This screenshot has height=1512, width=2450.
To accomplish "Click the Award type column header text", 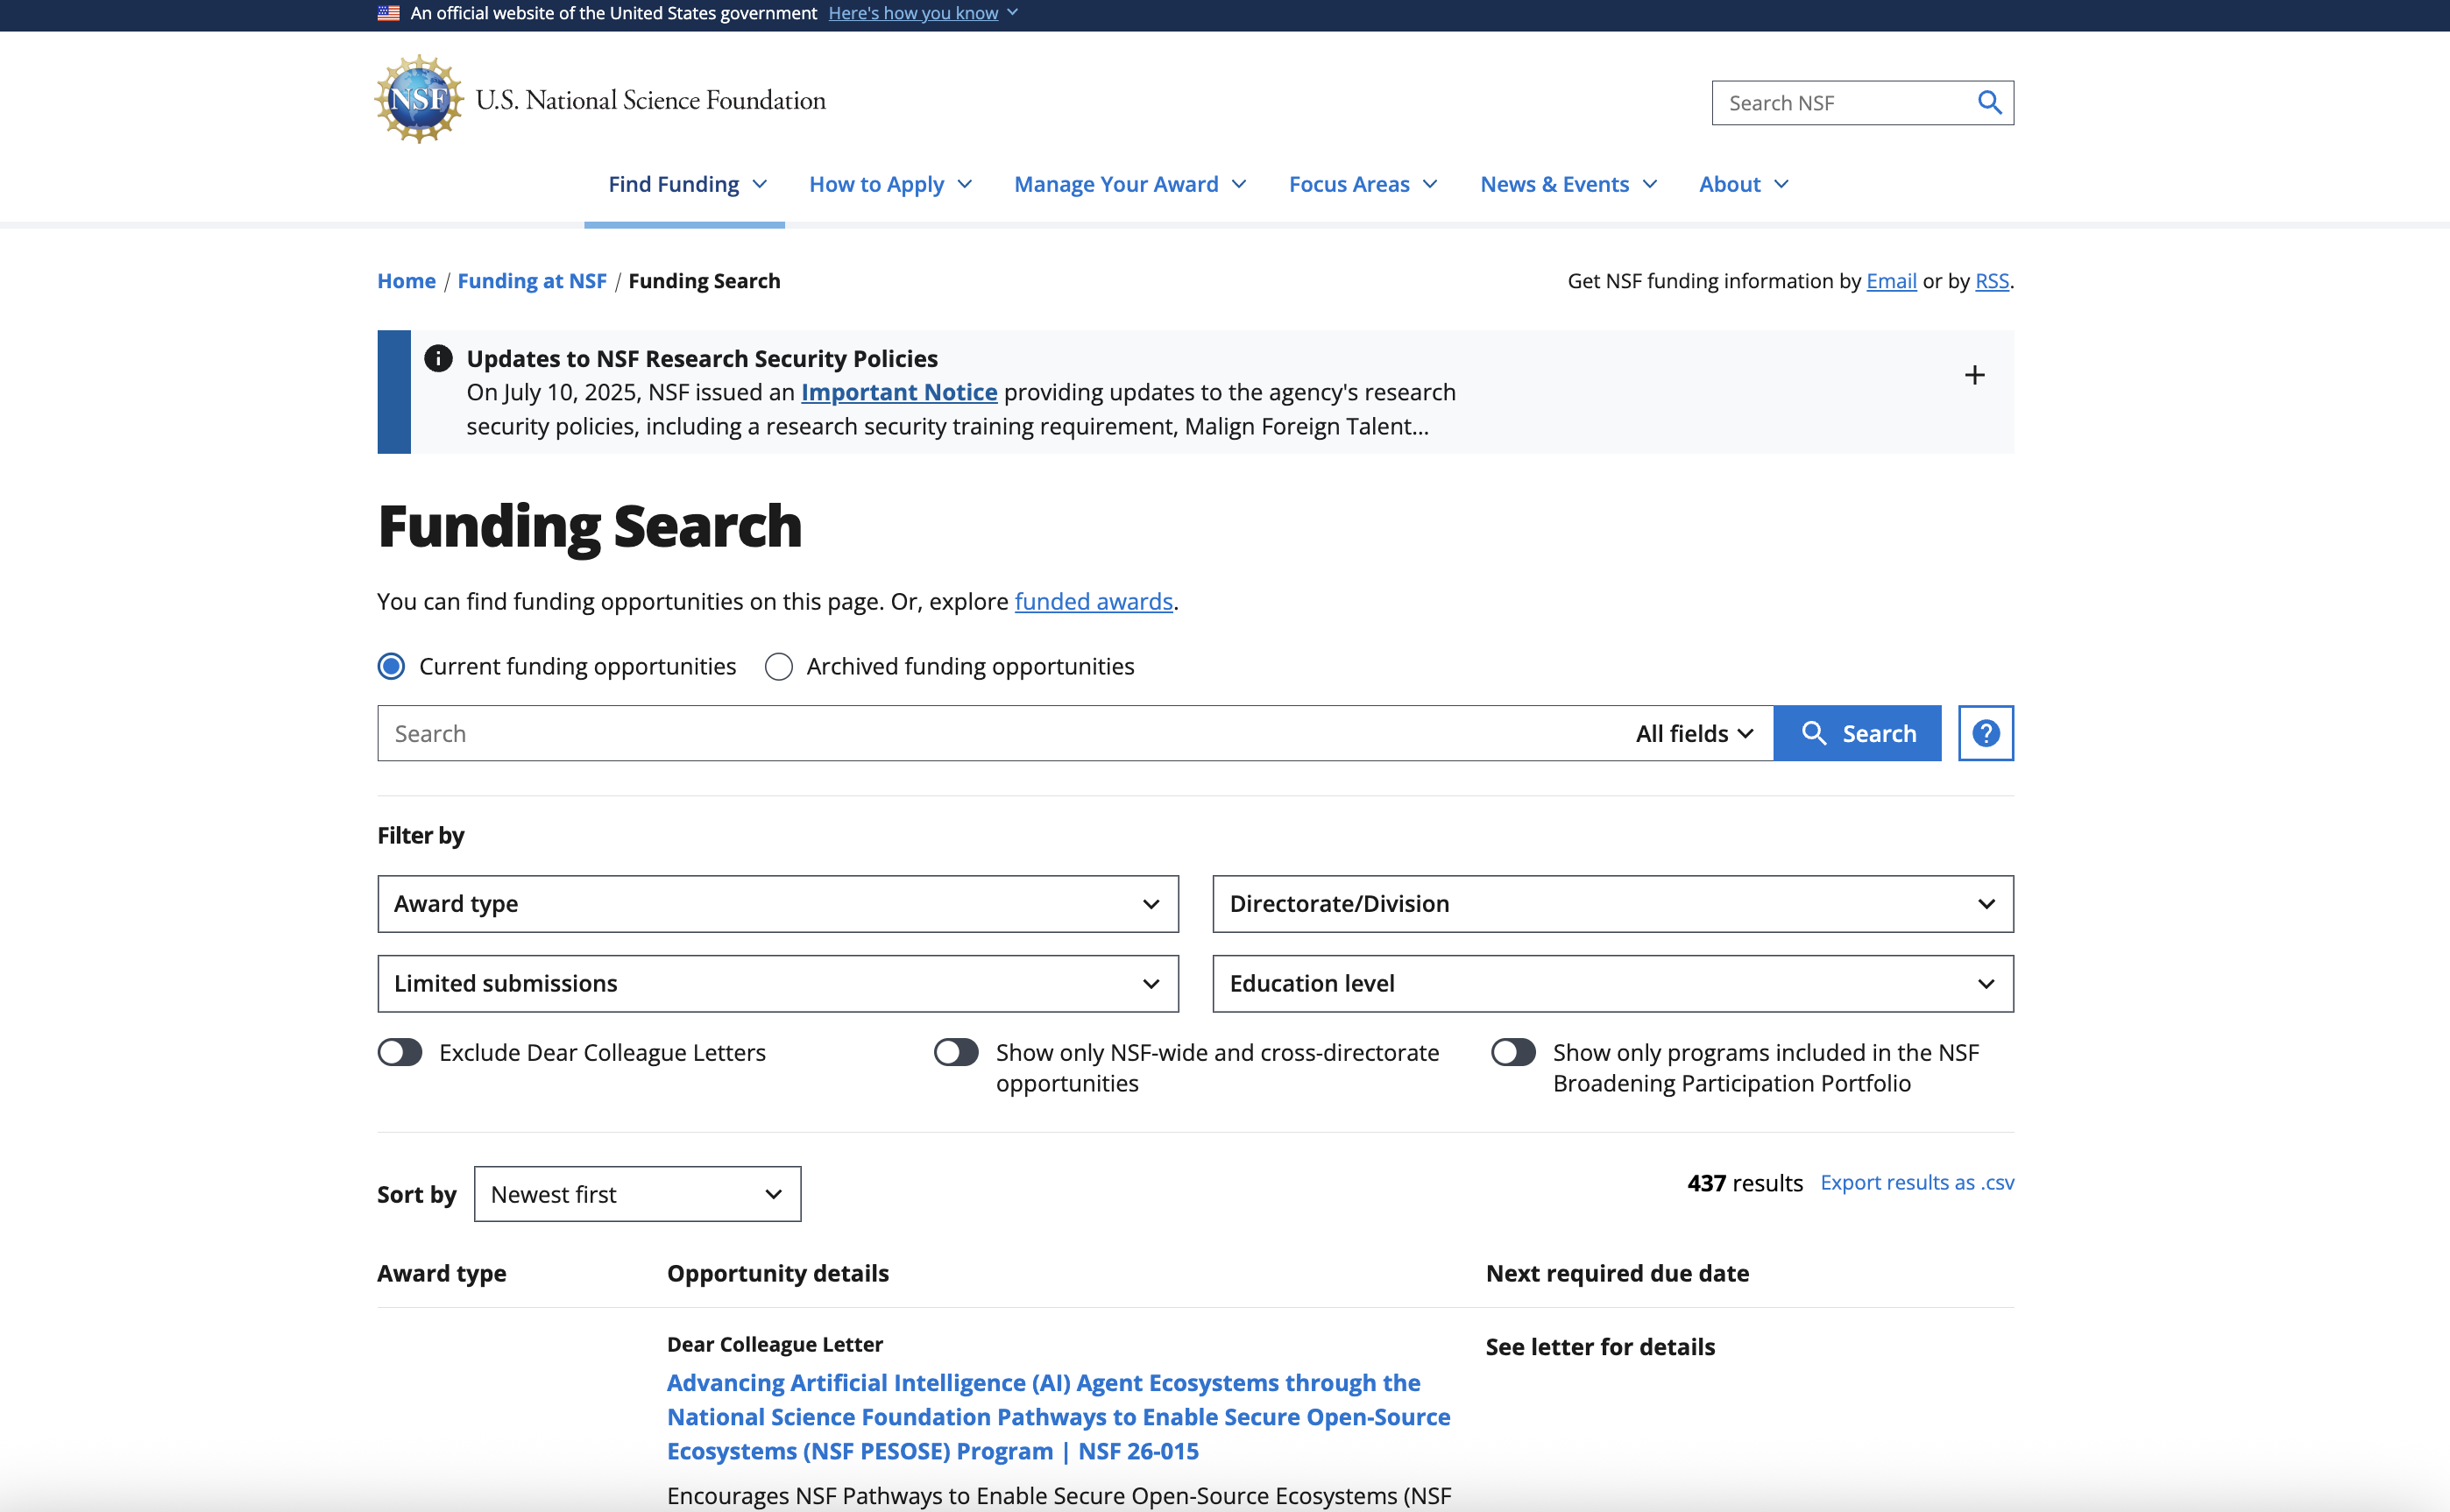I will click(x=441, y=1273).
